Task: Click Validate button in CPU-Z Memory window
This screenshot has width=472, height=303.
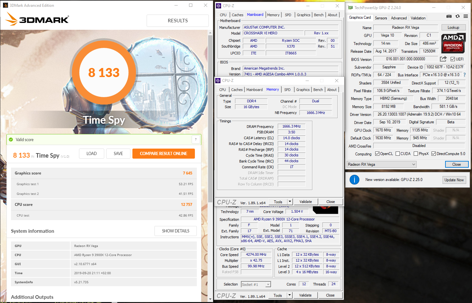Action: pos(306,202)
